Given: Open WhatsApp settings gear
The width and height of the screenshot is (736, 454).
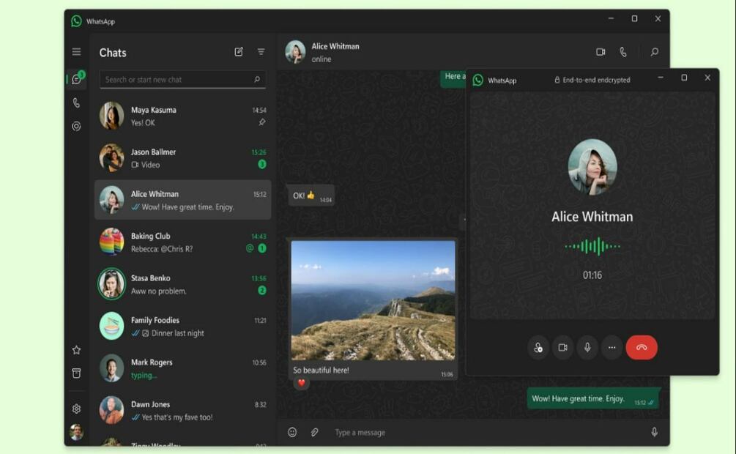Looking at the screenshot, I should point(76,409).
